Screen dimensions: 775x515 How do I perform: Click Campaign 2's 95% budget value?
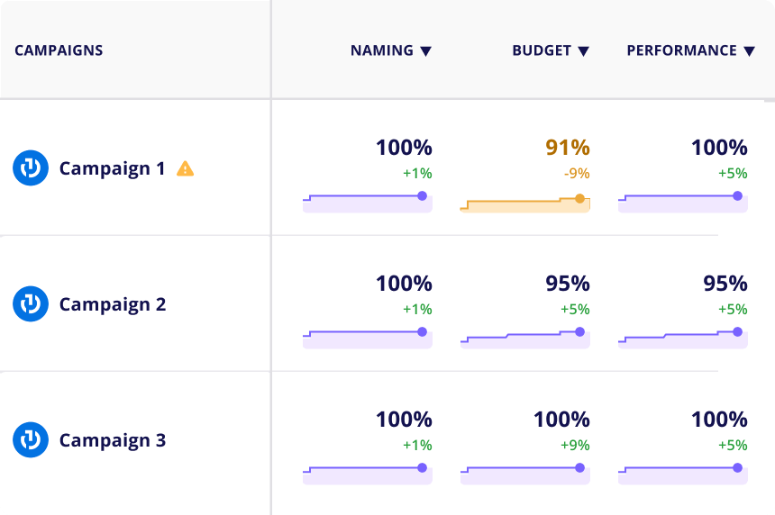pyautogui.click(x=567, y=284)
